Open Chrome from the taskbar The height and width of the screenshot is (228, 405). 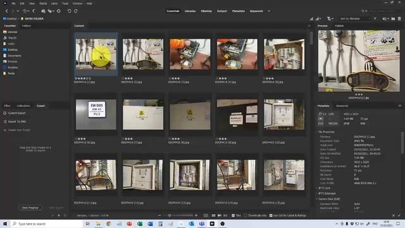(x=109, y=224)
